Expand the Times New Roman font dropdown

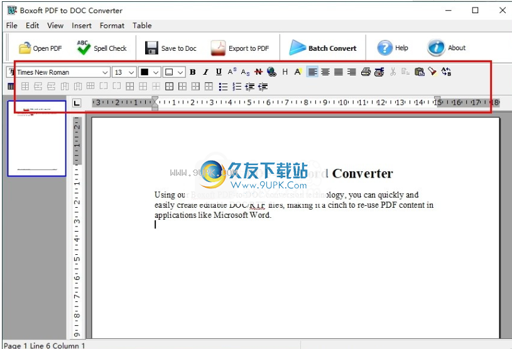pos(105,72)
